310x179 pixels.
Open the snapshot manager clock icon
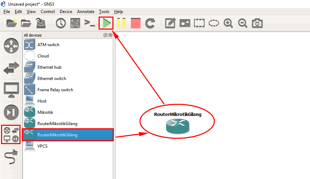click(x=61, y=23)
